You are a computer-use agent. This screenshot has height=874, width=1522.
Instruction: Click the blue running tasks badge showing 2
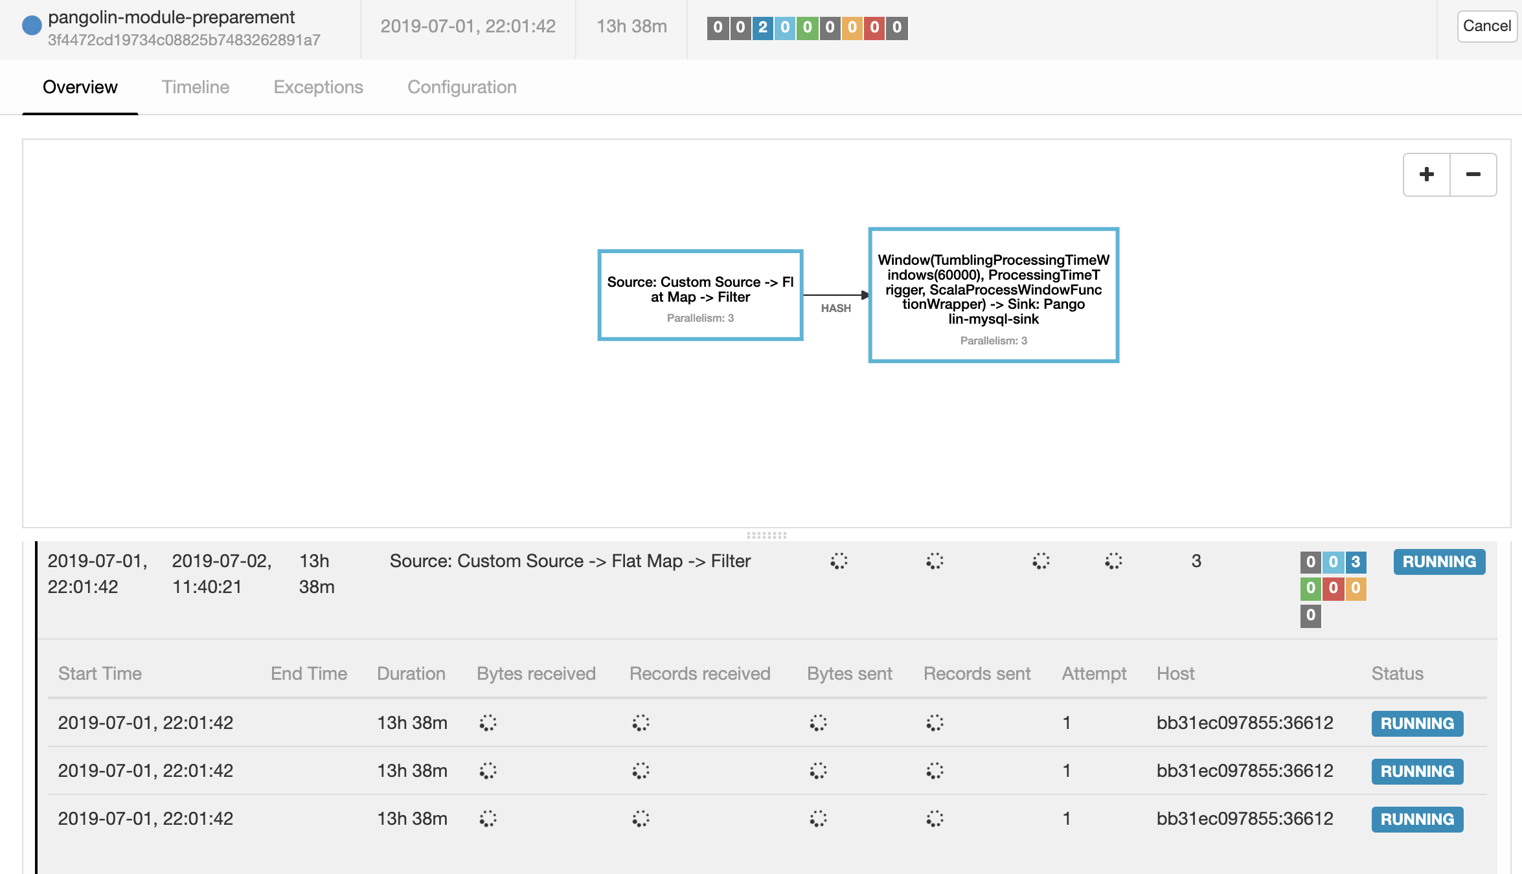coord(762,27)
